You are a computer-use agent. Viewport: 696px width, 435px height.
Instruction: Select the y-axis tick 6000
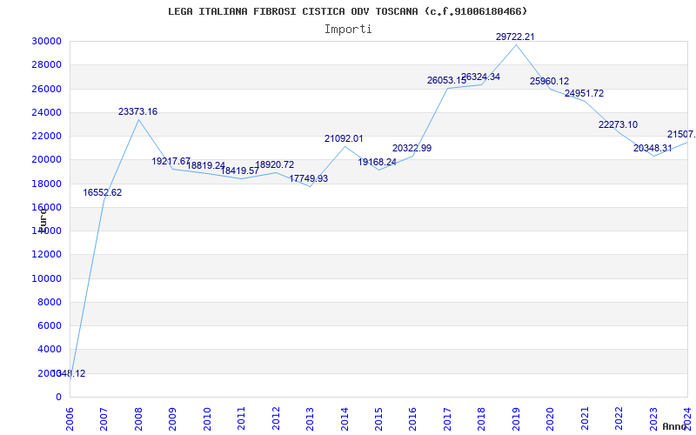click(x=50, y=325)
